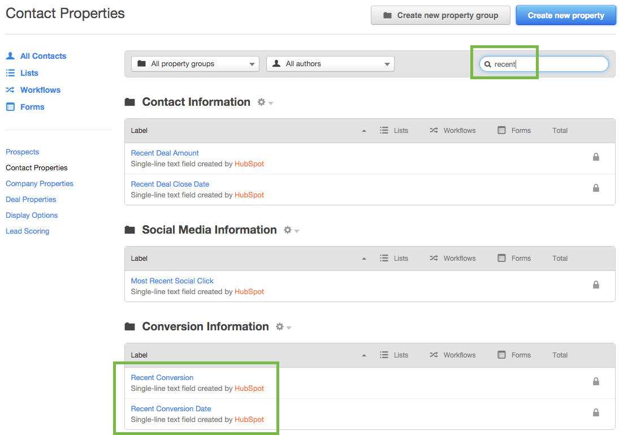Click the sort arrow on the Label column
Screen dimensions: 619x435
(364, 130)
